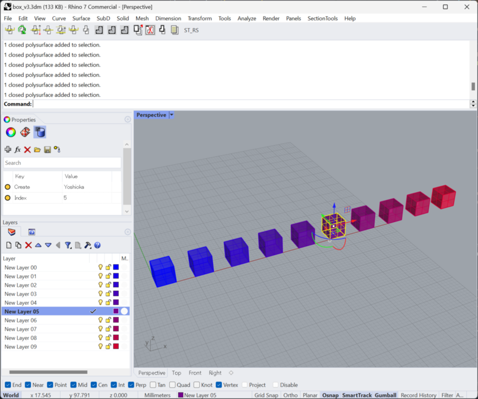This screenshot has height=399, width=478.
Task: Toggle Gumball in status bar
Action: click(385, 395)
